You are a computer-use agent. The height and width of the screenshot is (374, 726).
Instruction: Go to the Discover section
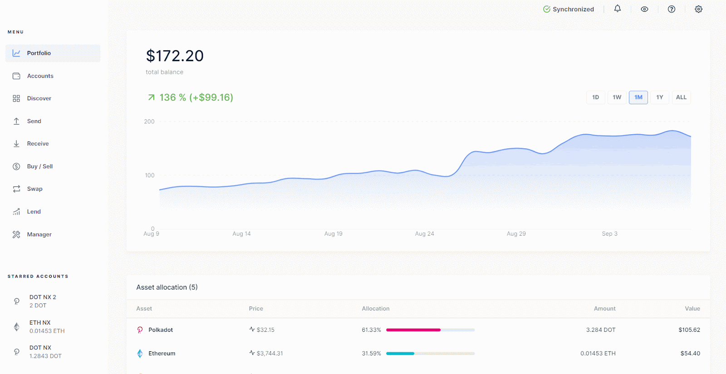(39, 98)
